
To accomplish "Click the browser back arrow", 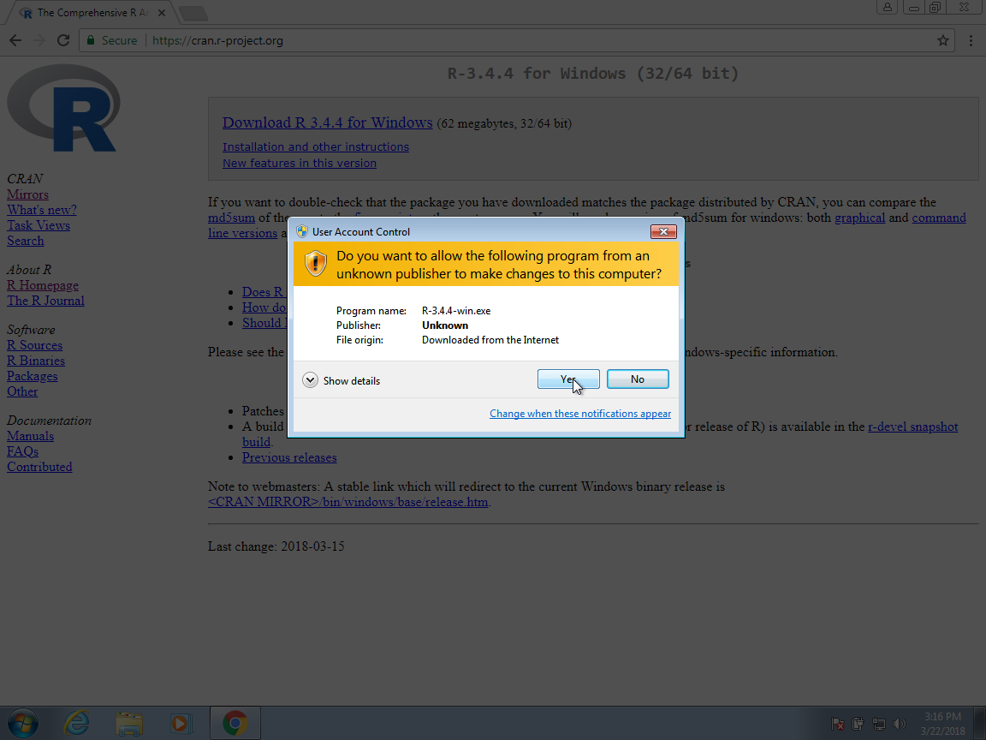I will (15, 40).
